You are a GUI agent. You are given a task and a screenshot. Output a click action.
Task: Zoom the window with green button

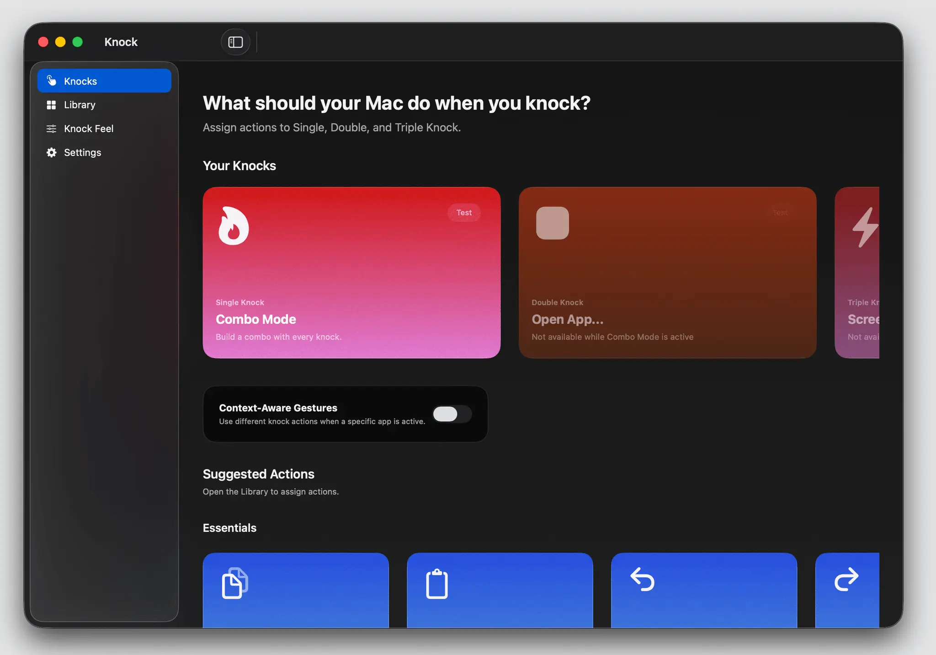[78, 42]
